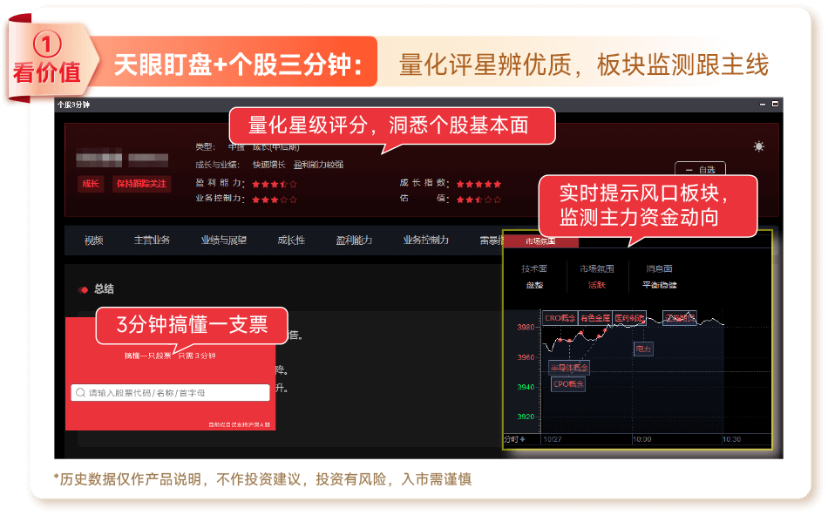Click the 盈利能力 star rating
This screenshot has width=828, height=515.
pyautogui.click(x=274, y=184)
